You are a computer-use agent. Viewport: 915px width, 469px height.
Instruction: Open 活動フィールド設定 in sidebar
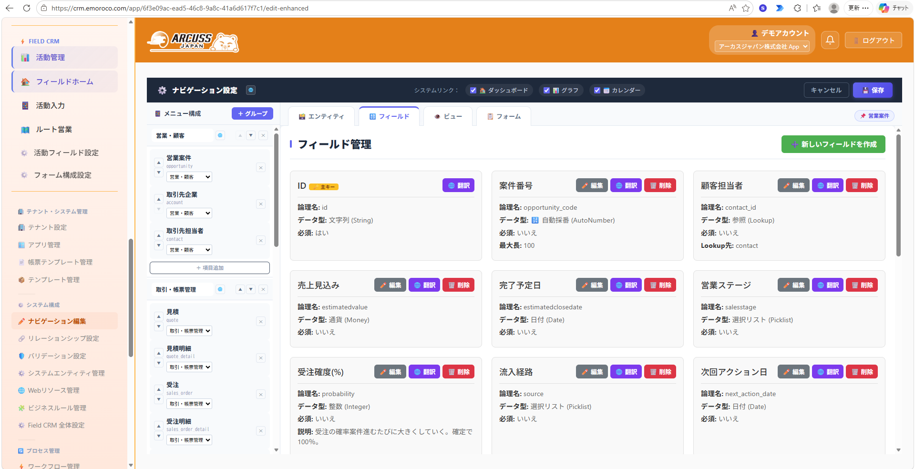65,153
